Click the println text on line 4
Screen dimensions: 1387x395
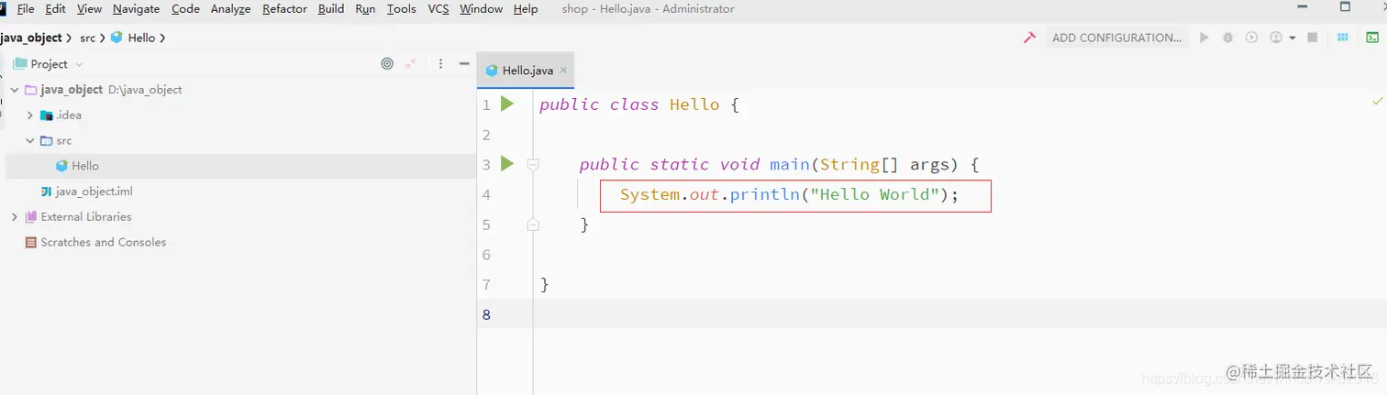pos(764,194)
